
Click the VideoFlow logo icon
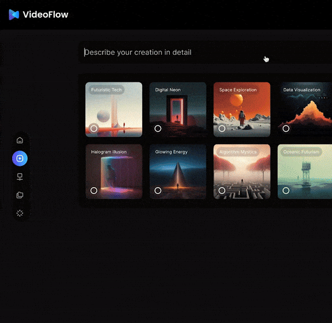pyautogui.click(x=14, y=14)
